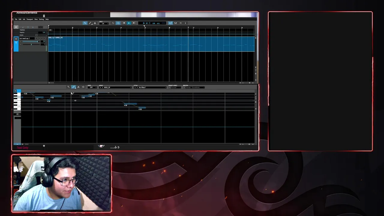
Task: Select the lowest note near note editor center
Action: point(142,108)
